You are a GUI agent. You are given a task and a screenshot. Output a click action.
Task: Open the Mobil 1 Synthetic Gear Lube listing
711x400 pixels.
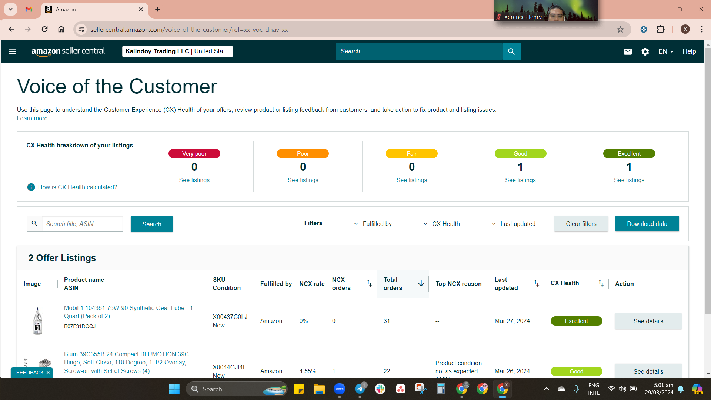[128, 312]
